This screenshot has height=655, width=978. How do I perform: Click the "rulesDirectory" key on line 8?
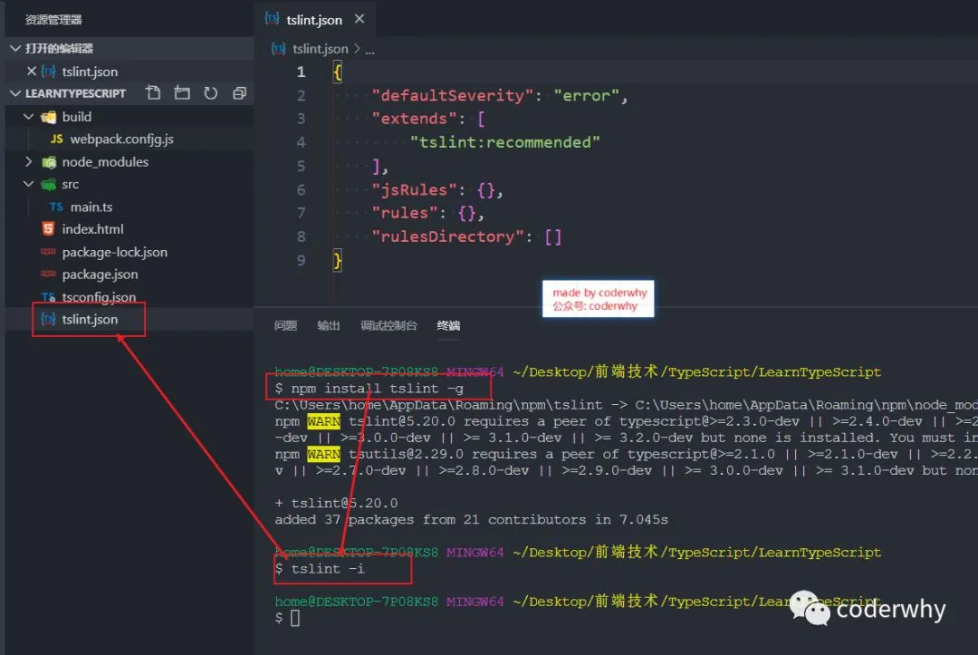pos(448,236)
